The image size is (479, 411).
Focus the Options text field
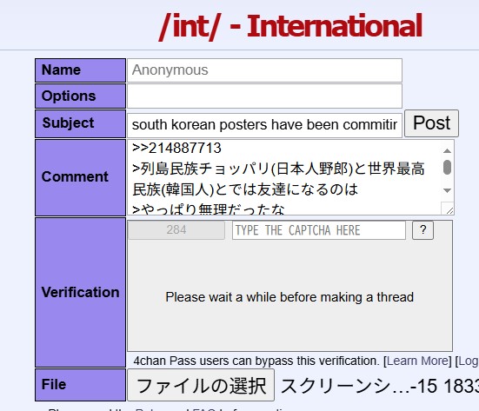tap(264, 96)
